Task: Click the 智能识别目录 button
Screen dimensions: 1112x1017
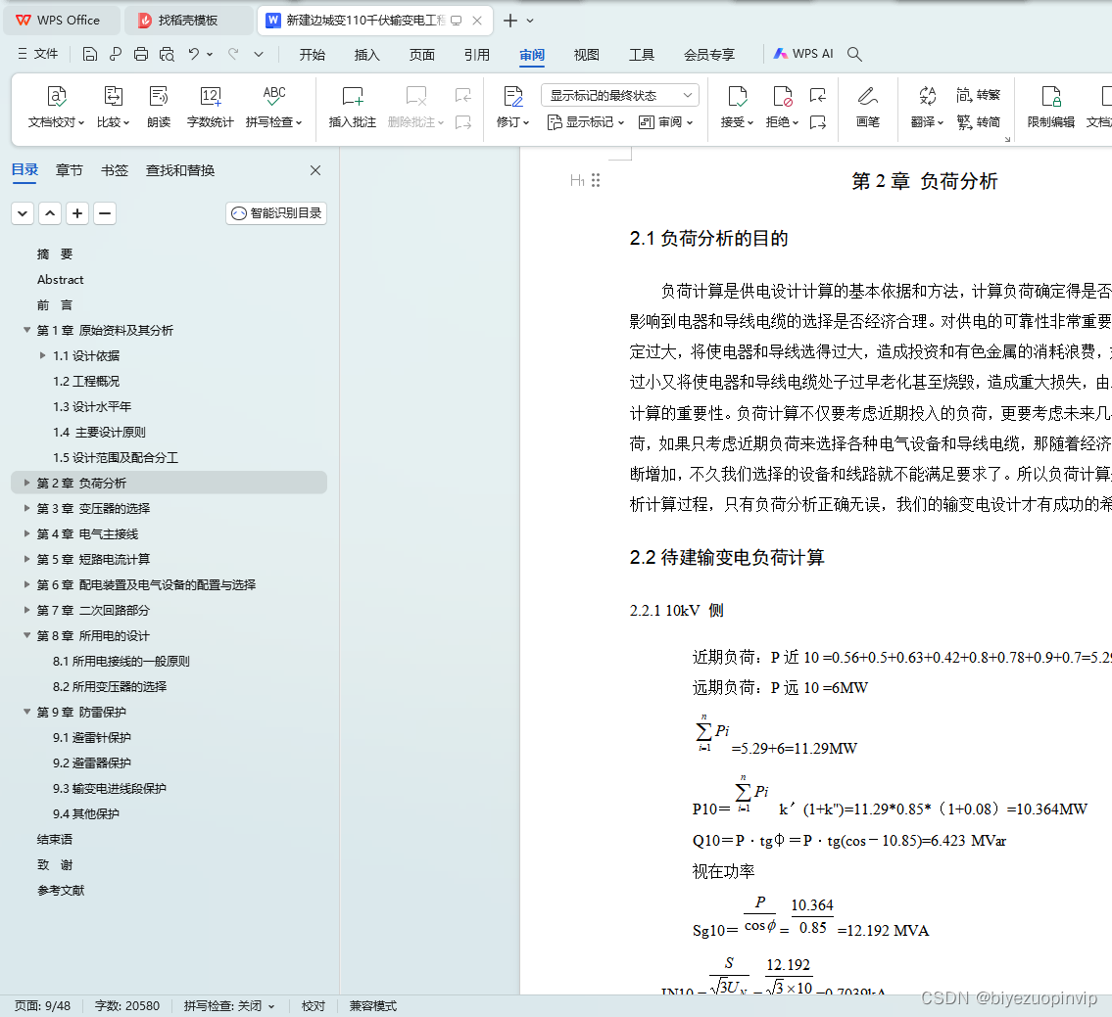Action: (276, 213)
